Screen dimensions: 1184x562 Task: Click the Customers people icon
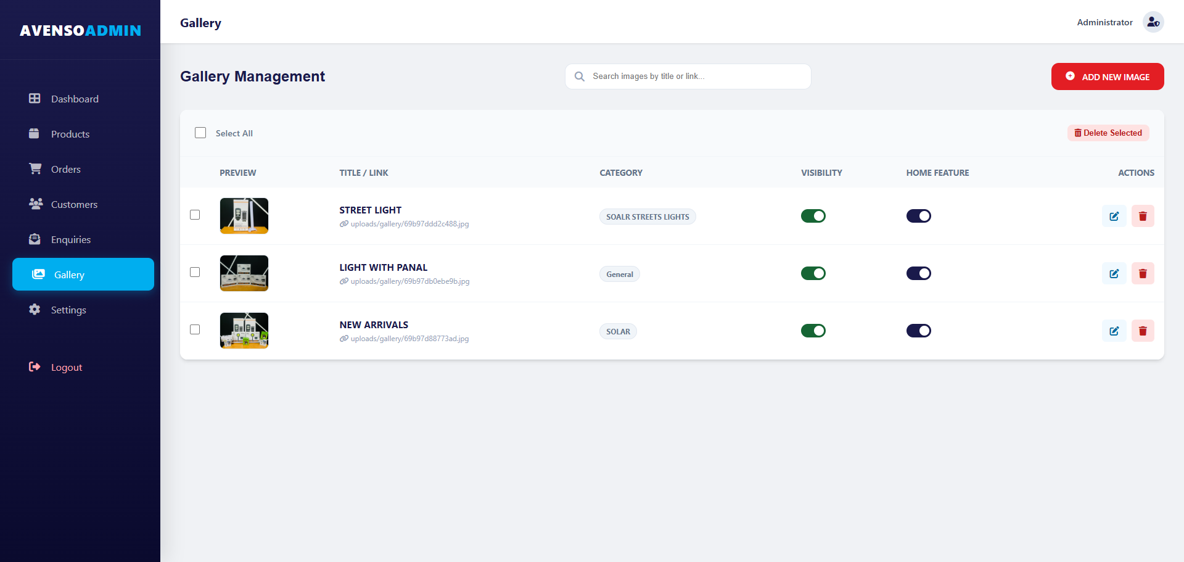tap(36, 204)
